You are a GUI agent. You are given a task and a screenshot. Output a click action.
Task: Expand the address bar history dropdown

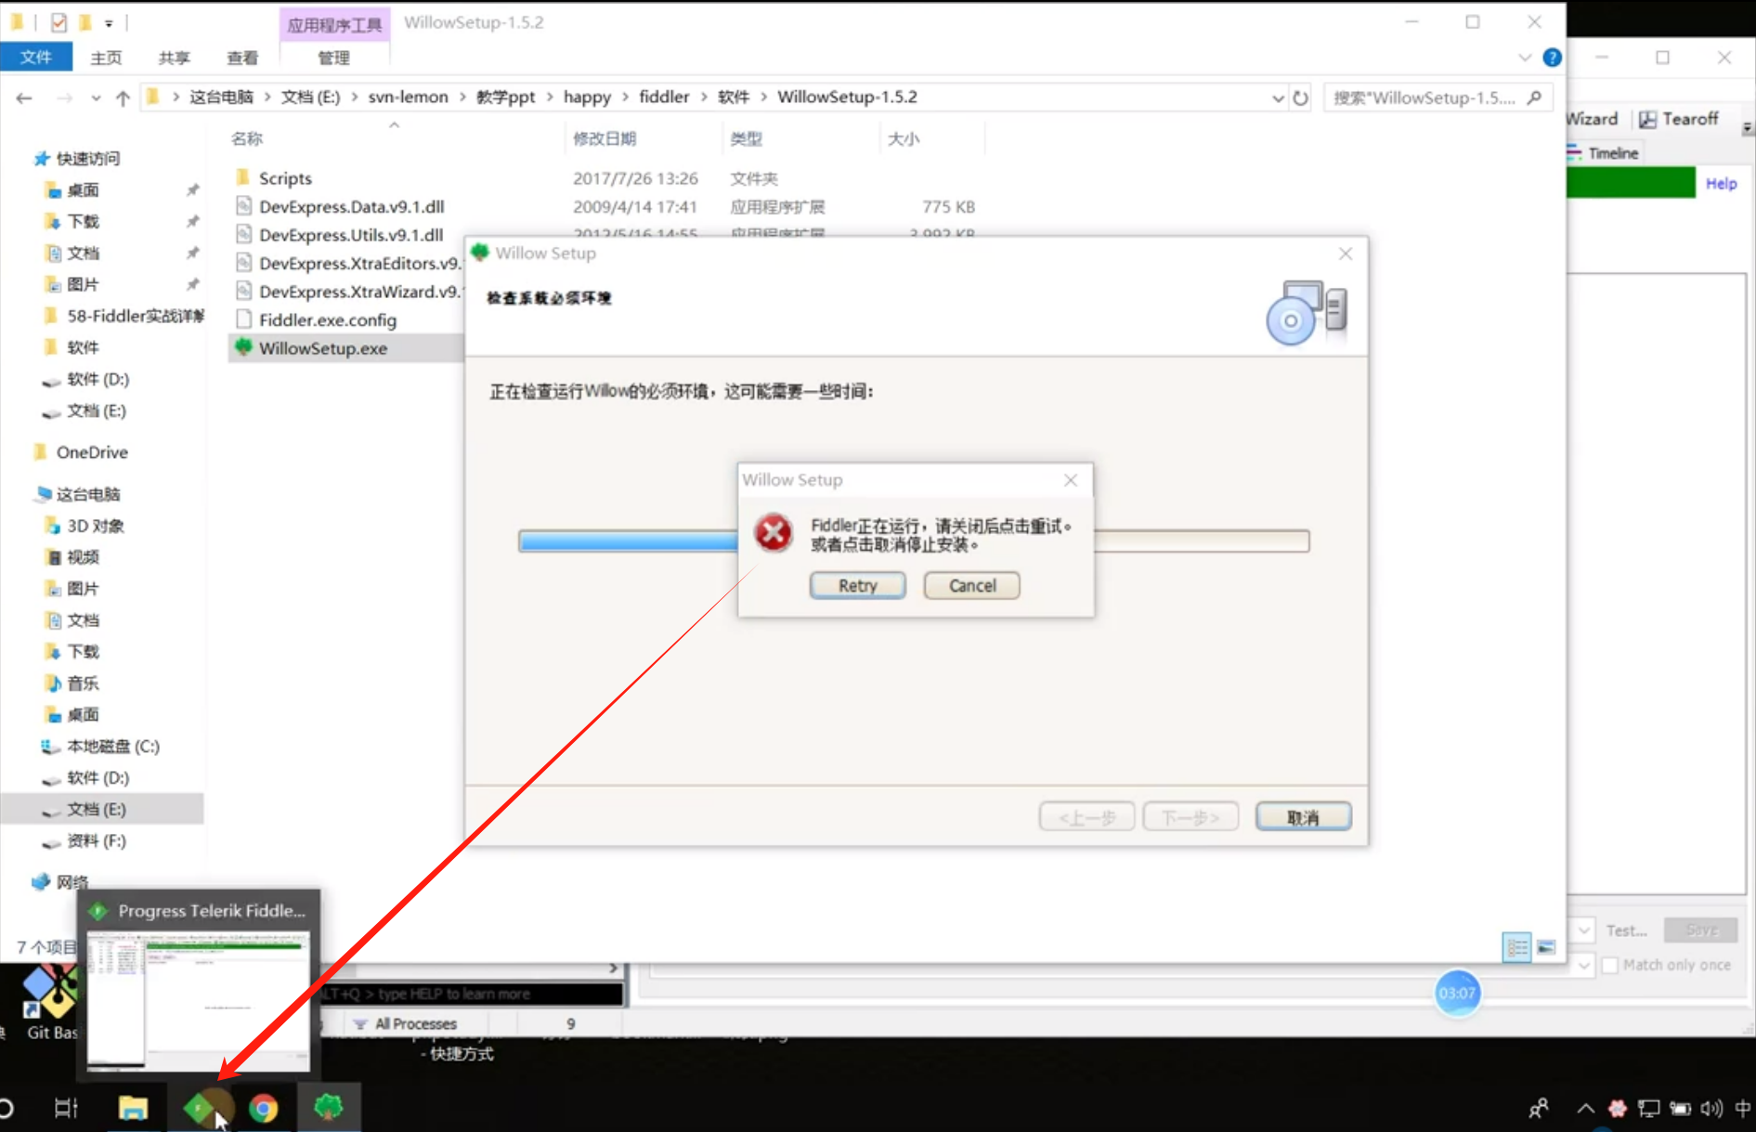(x=1278, y=98)
